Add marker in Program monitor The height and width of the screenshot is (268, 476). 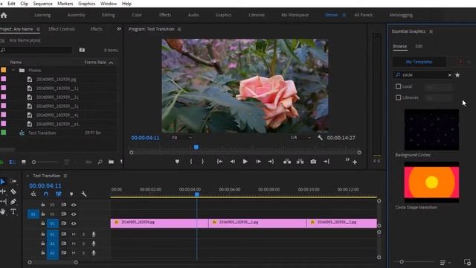coord(177,162)
